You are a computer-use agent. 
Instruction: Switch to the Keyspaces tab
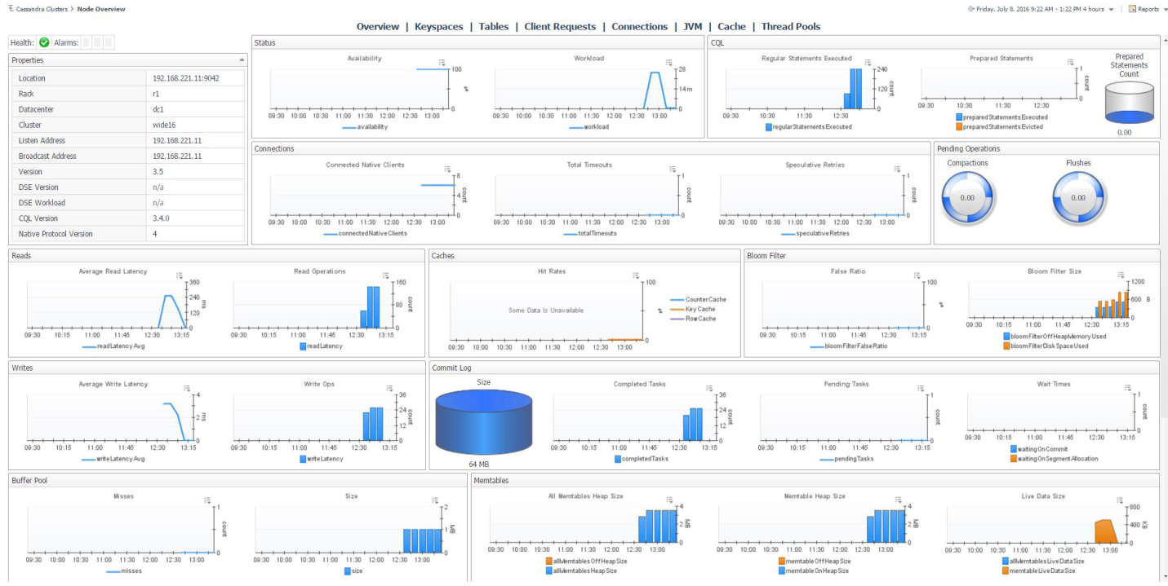[439, 27]
